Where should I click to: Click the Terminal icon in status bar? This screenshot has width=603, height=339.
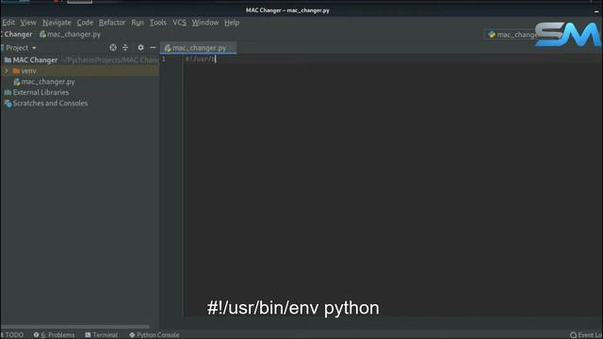coord(88,335)
